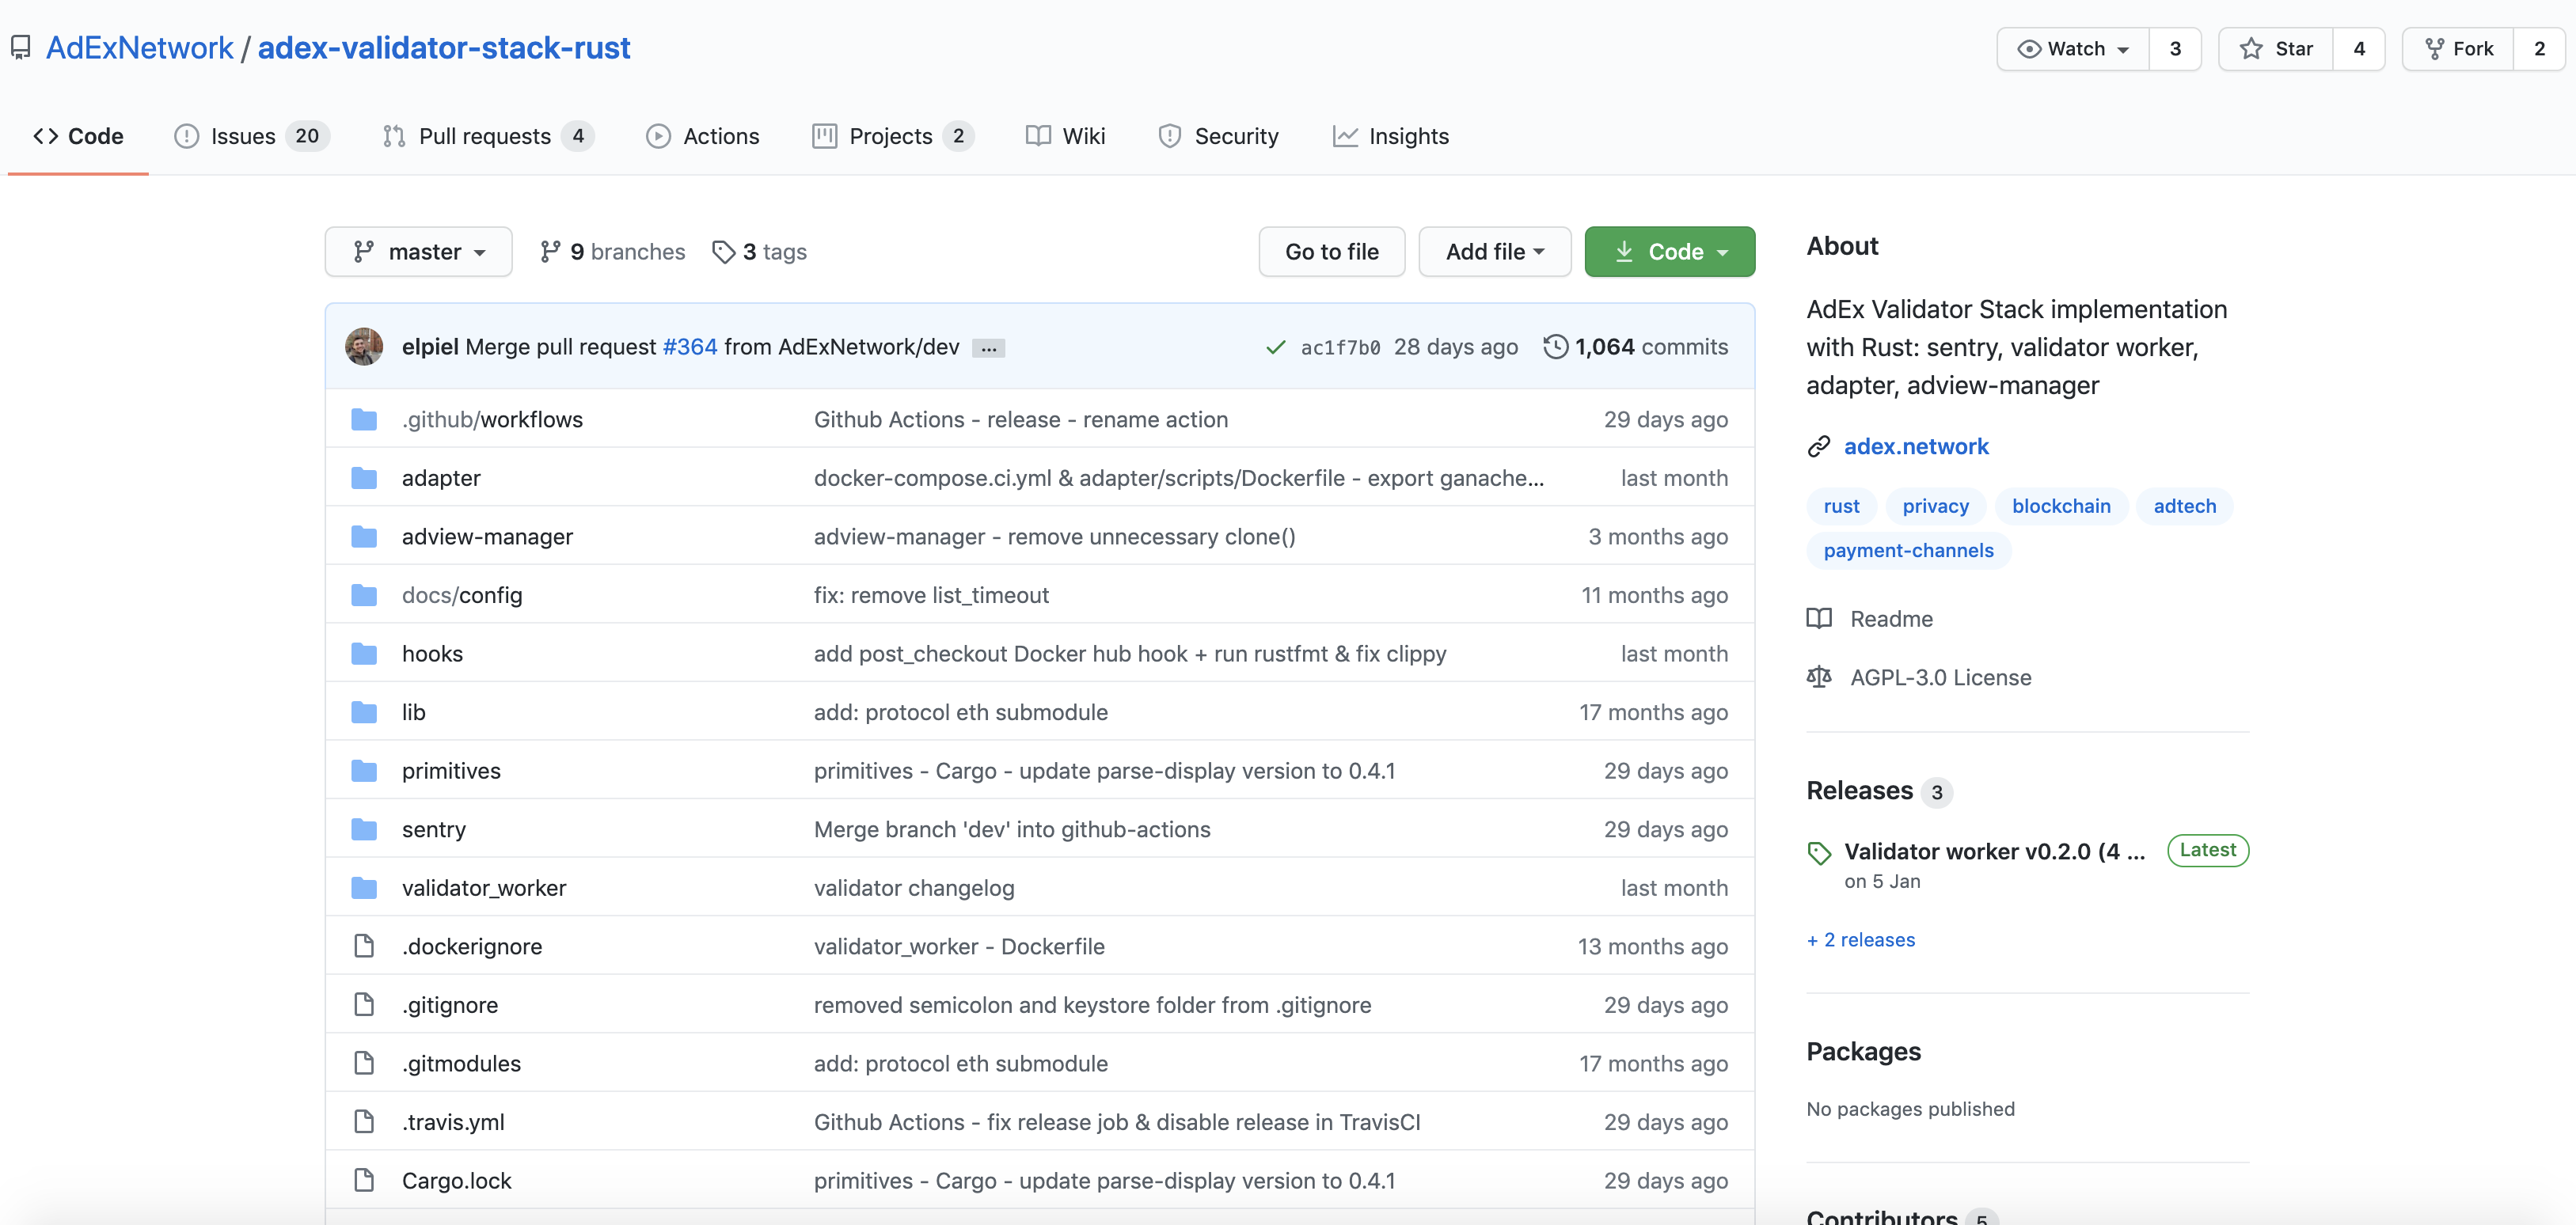Image resolution: width=2576 pixels, height=1225 pixels.
Task: Click the stargazers count 4
Action: 2358,48
